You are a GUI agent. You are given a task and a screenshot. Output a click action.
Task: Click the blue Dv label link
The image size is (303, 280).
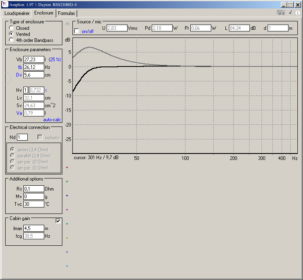tap(19, 75)
